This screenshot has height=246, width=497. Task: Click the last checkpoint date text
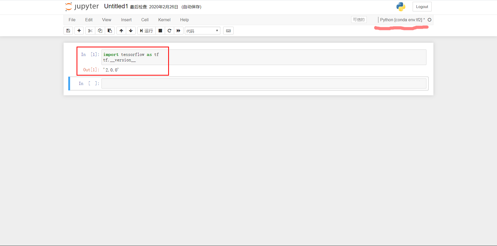point(154,7)
